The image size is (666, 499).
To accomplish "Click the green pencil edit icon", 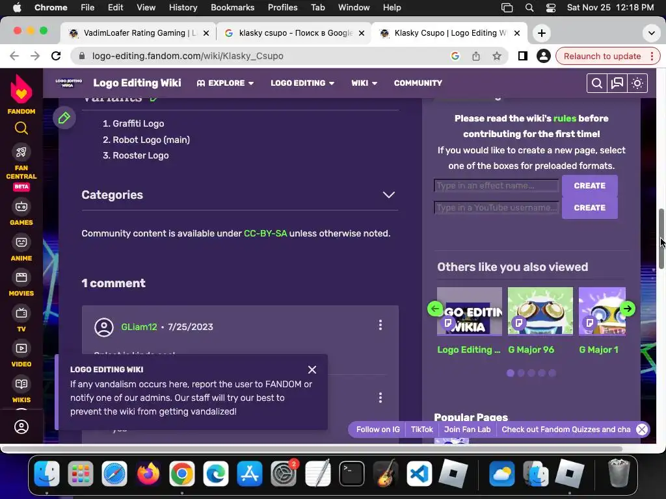I will (x=64, y=118).
